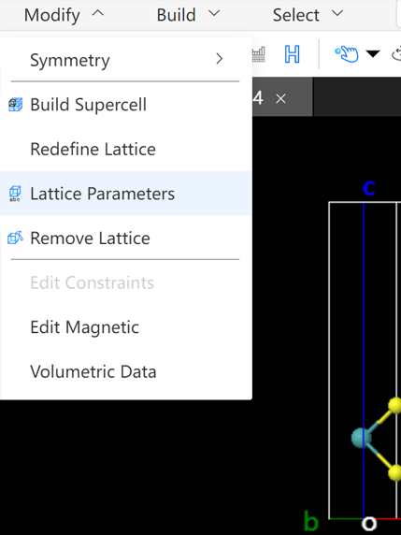Image resolution: width=401 pixels, height=535 pixels.
Task: Open the Select dropdown menu
Action: (308, 15)
